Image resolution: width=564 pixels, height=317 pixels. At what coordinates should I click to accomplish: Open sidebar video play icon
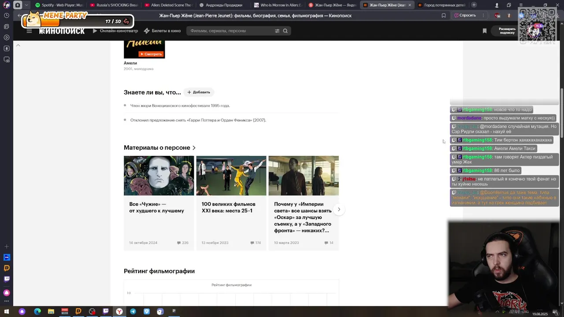click(x=7, y=37)
